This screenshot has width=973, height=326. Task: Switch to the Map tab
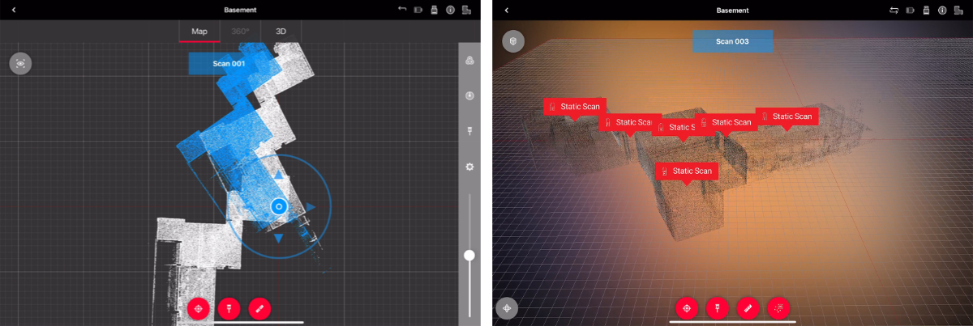pyautogui.click(x=199, y=32)
